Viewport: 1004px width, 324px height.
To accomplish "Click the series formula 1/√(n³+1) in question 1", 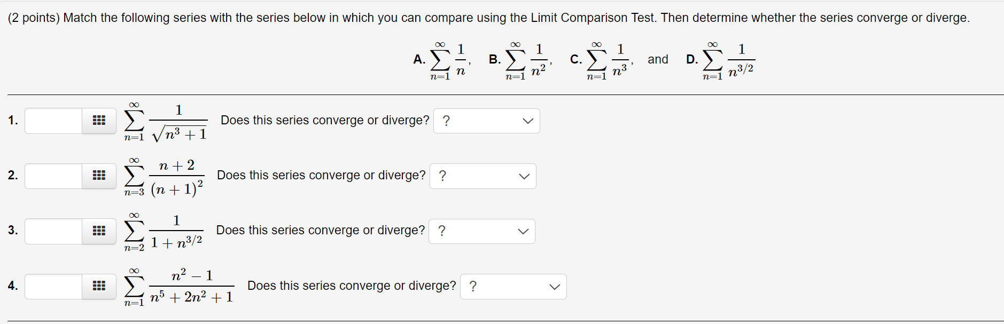I will (166, 122).
